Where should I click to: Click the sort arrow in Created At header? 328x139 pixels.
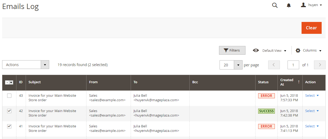[x=299, y=82]
